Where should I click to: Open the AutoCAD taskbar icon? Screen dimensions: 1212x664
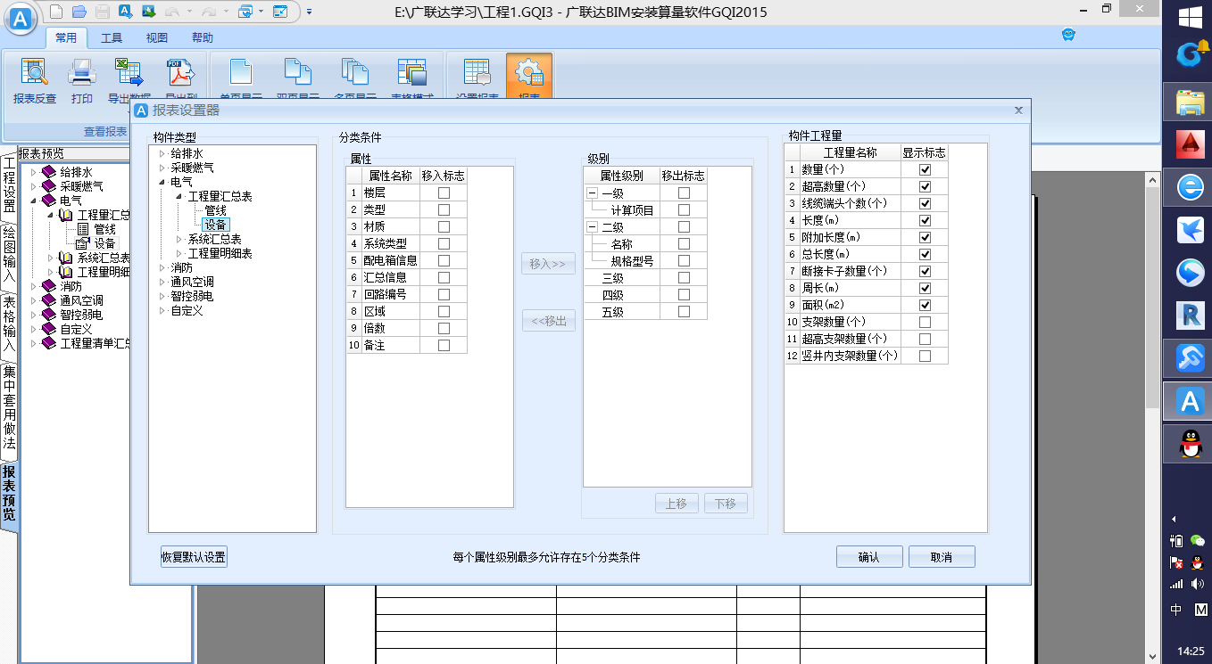coord(1190,144)
